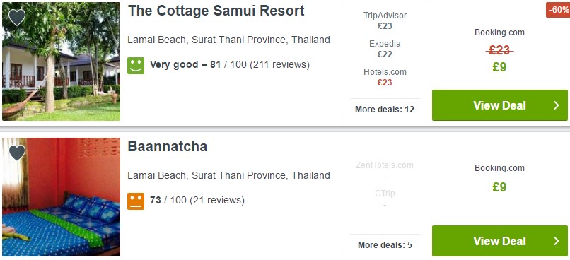This screenshot has height=260, width=570.
Task: Favorite Baannatcha using the heart icon
Action: tap(17, 153)
